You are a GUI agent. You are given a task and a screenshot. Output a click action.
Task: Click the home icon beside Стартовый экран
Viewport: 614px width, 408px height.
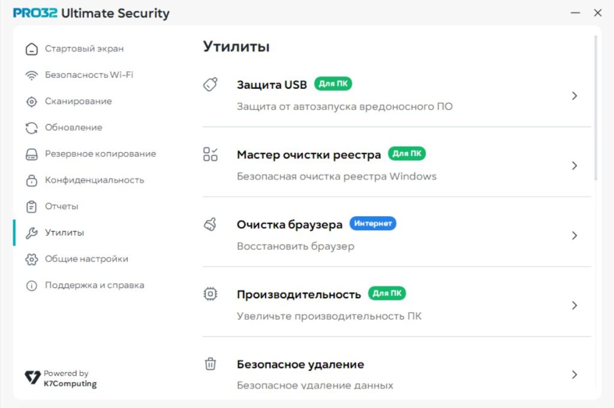pyautogui.click(x=31, y=49)
